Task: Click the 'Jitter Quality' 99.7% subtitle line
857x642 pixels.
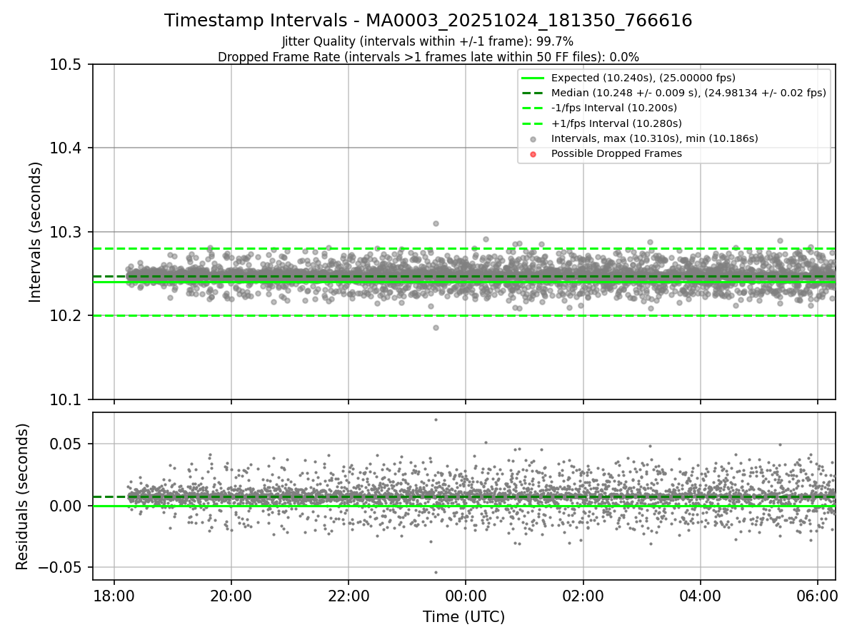Action: tap(428, 42)
